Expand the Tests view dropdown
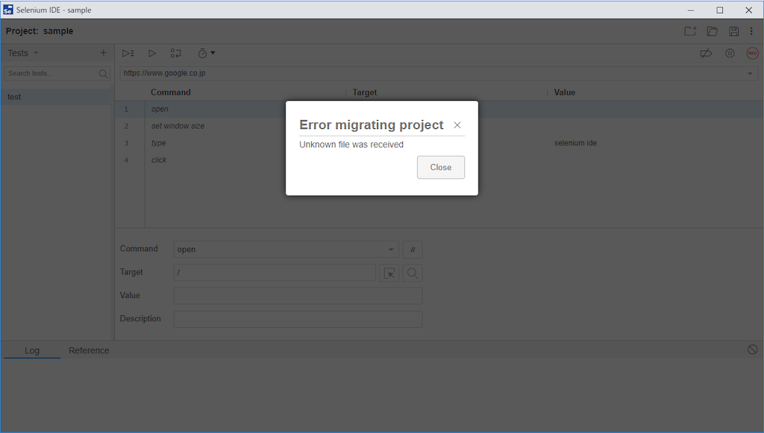This screenshot has height=433, width=764. 23,53
